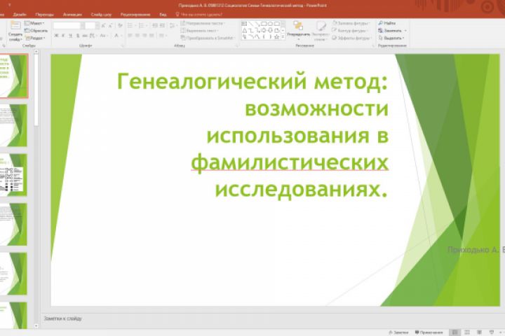
Task: Increase the list indent level
Action: (162, 26)
